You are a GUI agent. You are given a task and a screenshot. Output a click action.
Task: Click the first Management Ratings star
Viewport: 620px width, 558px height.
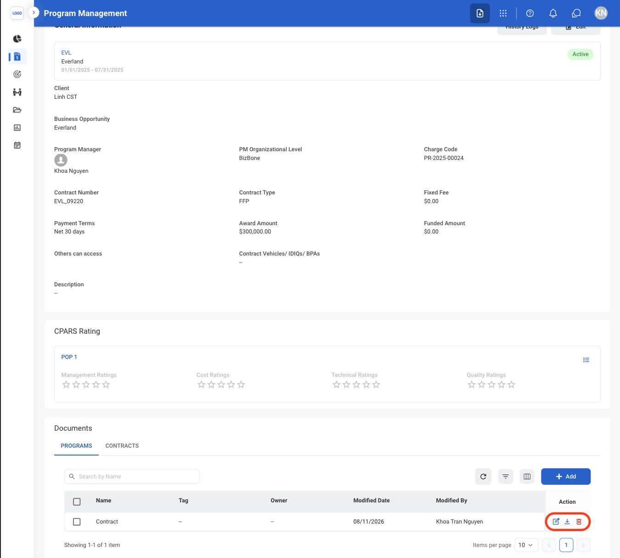tap(66, 385)
